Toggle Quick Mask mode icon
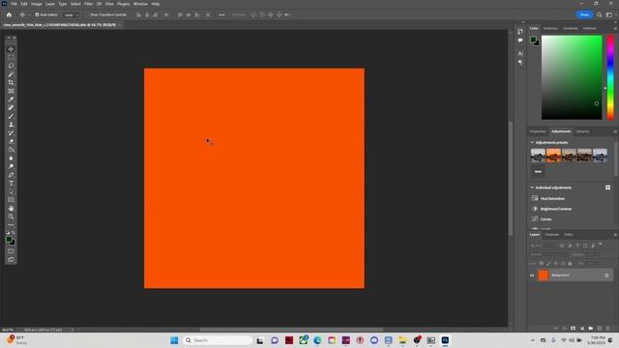This screenshot has width=619, height=348. tap(11, 251)
